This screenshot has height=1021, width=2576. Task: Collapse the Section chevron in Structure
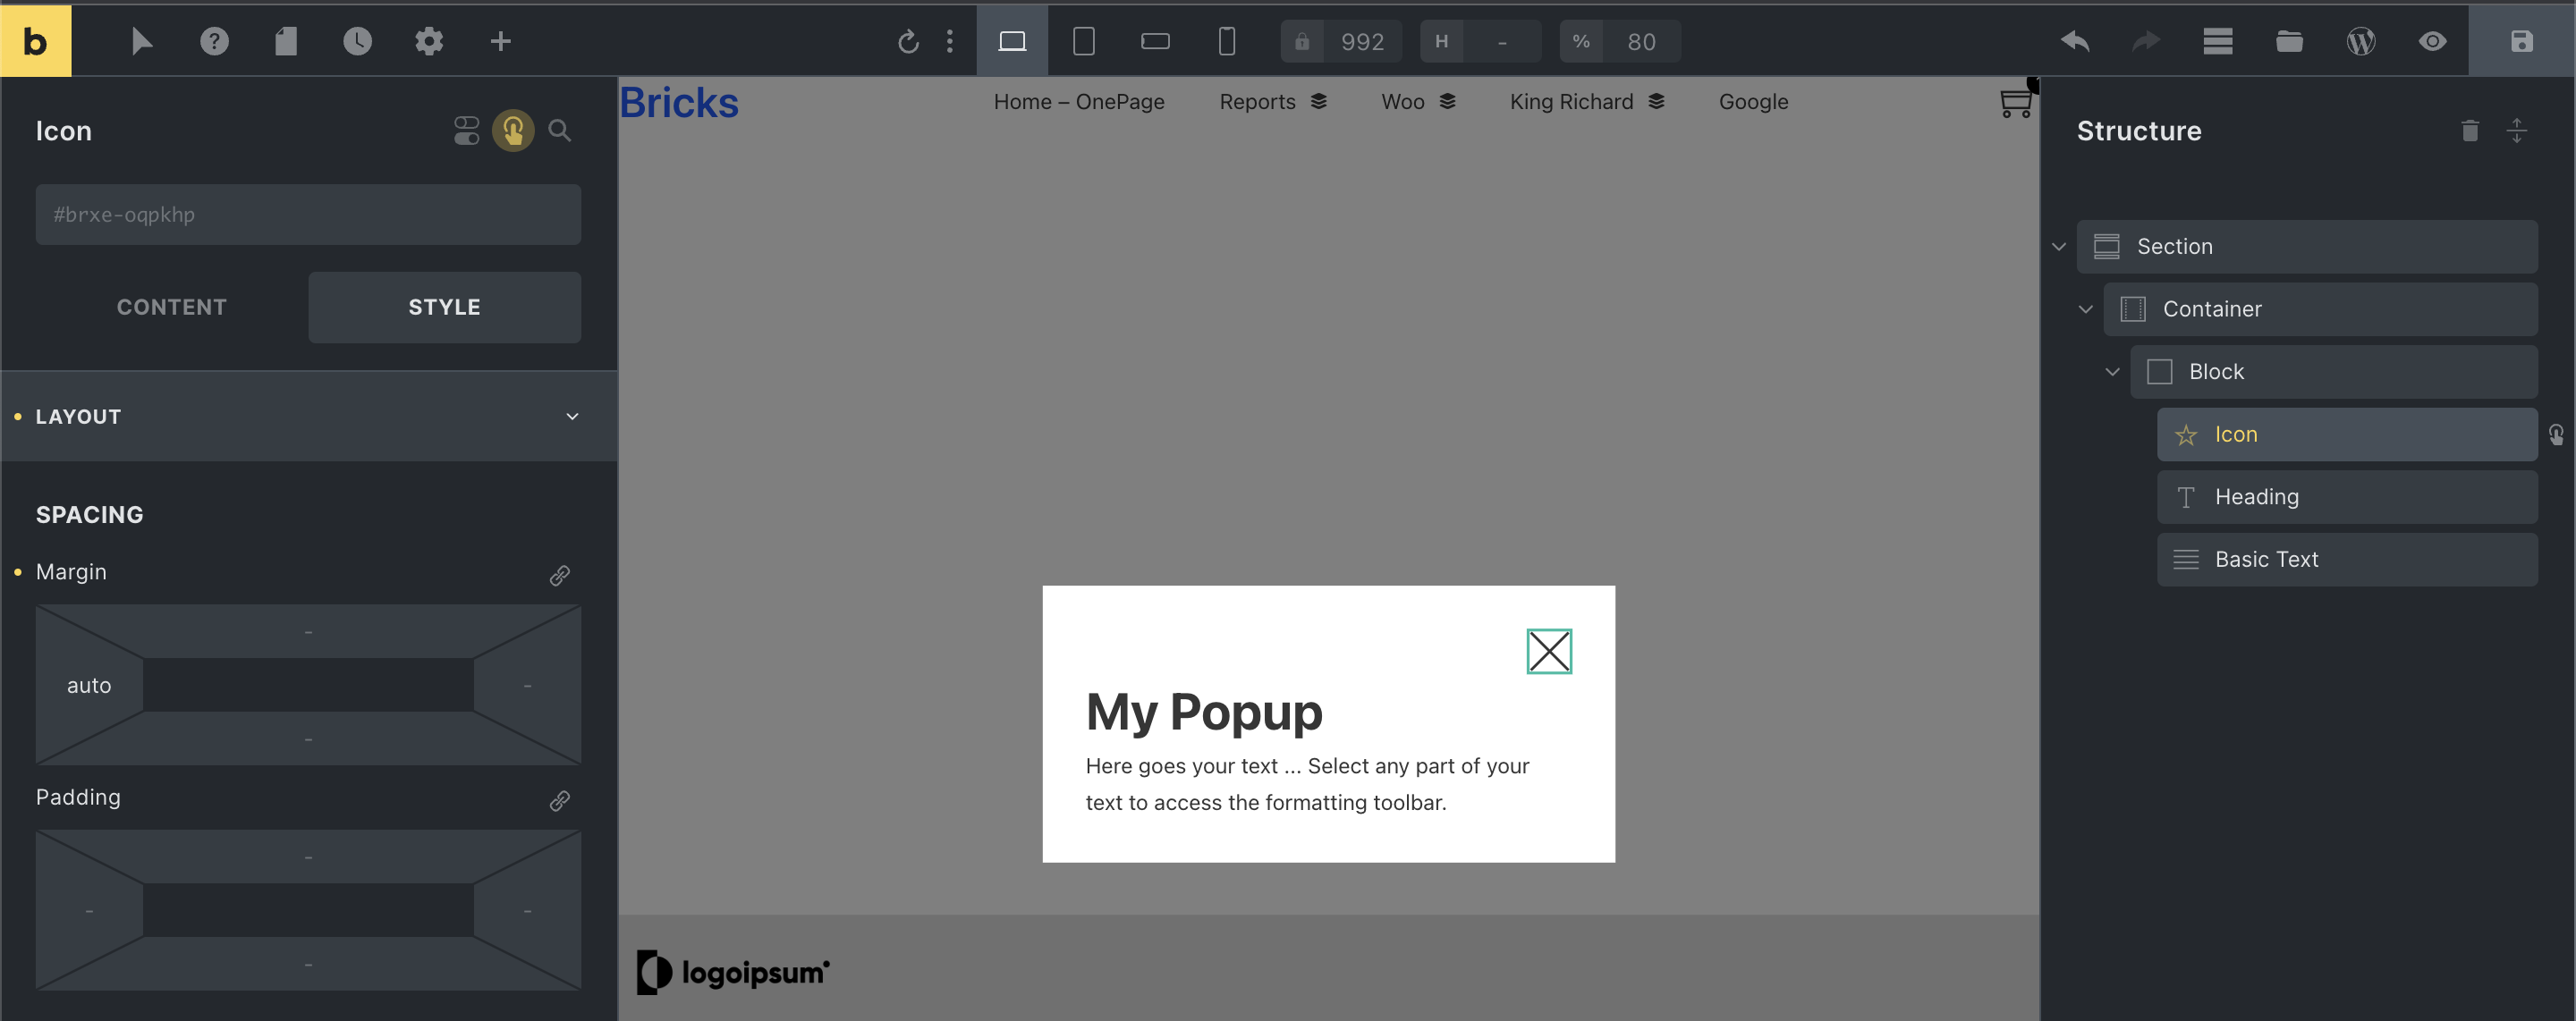click(x=2059, y=247)
